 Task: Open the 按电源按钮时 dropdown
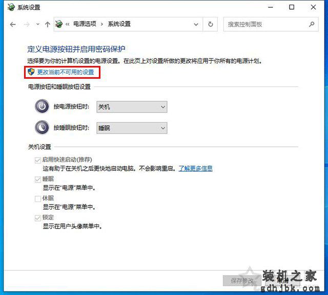pos(132,107)
